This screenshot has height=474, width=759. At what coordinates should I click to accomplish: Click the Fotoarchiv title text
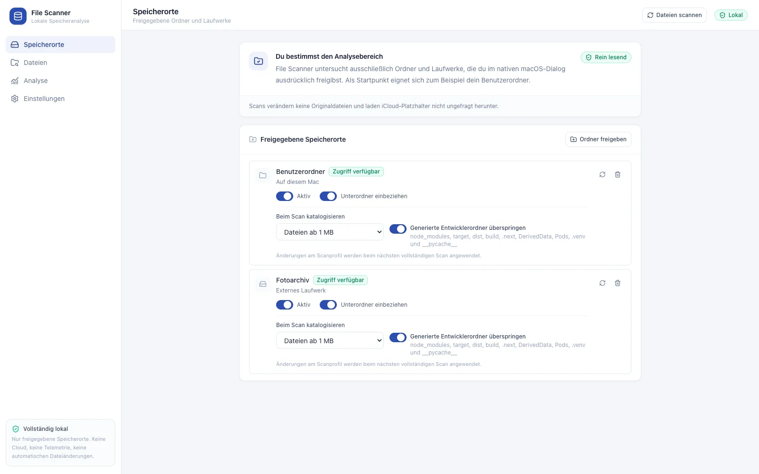click(292, 280)
